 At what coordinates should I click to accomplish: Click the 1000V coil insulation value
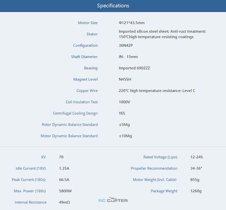[x=124, y=102]
